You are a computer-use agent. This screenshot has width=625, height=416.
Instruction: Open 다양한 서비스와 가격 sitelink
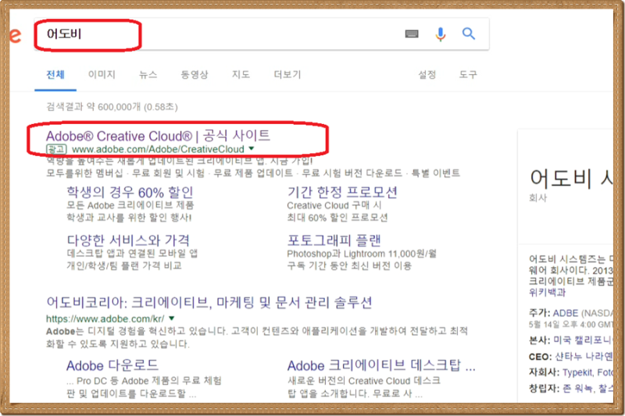128,240
